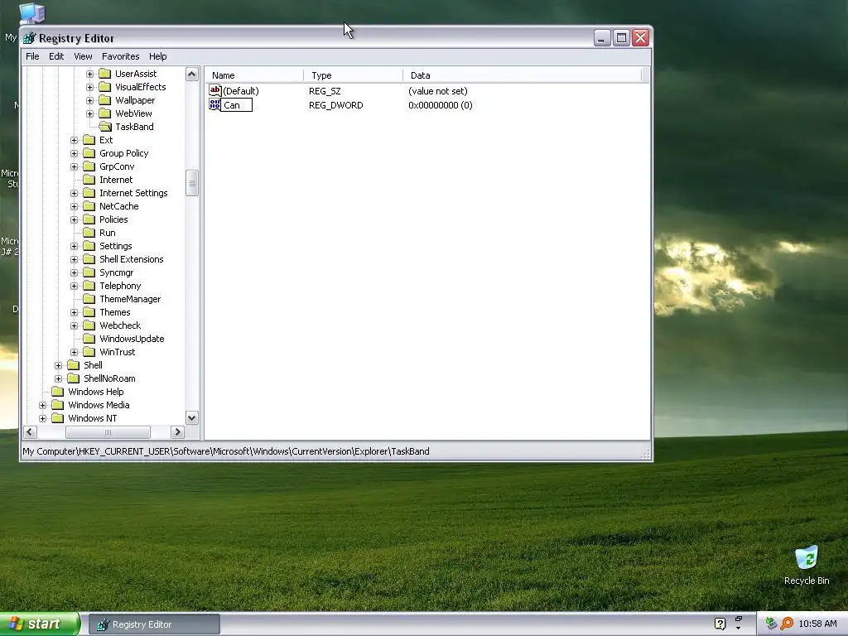The height and width of the screenshot is (636, 848).
Task: Click the tree scroll down arrow
Action: 192,417
